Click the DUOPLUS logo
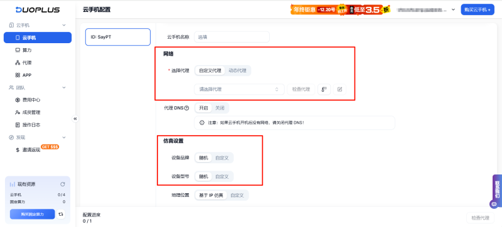The height and width of the screenshot is (227, 502). tap(38, 10)
